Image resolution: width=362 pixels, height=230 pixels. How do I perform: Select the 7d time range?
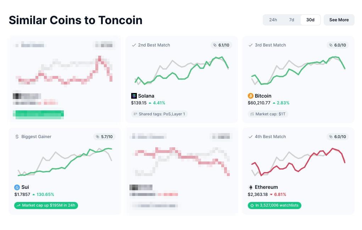click(291, 20)
